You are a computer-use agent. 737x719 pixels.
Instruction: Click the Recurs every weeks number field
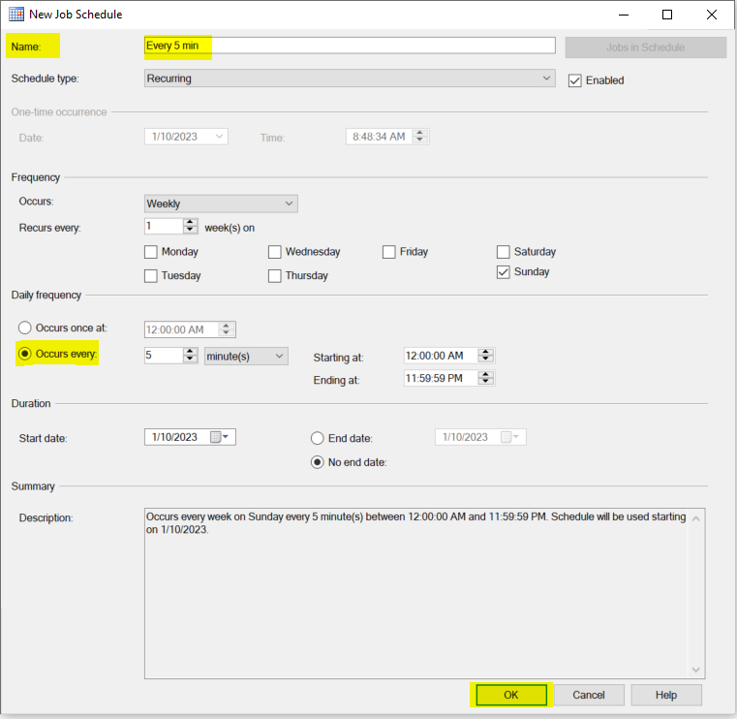164,226
